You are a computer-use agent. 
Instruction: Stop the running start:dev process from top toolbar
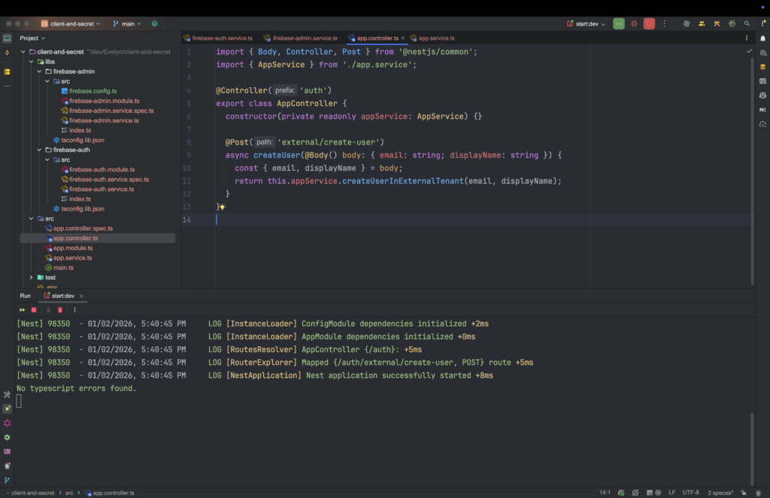pyautogui.click(x=649, y=24)
